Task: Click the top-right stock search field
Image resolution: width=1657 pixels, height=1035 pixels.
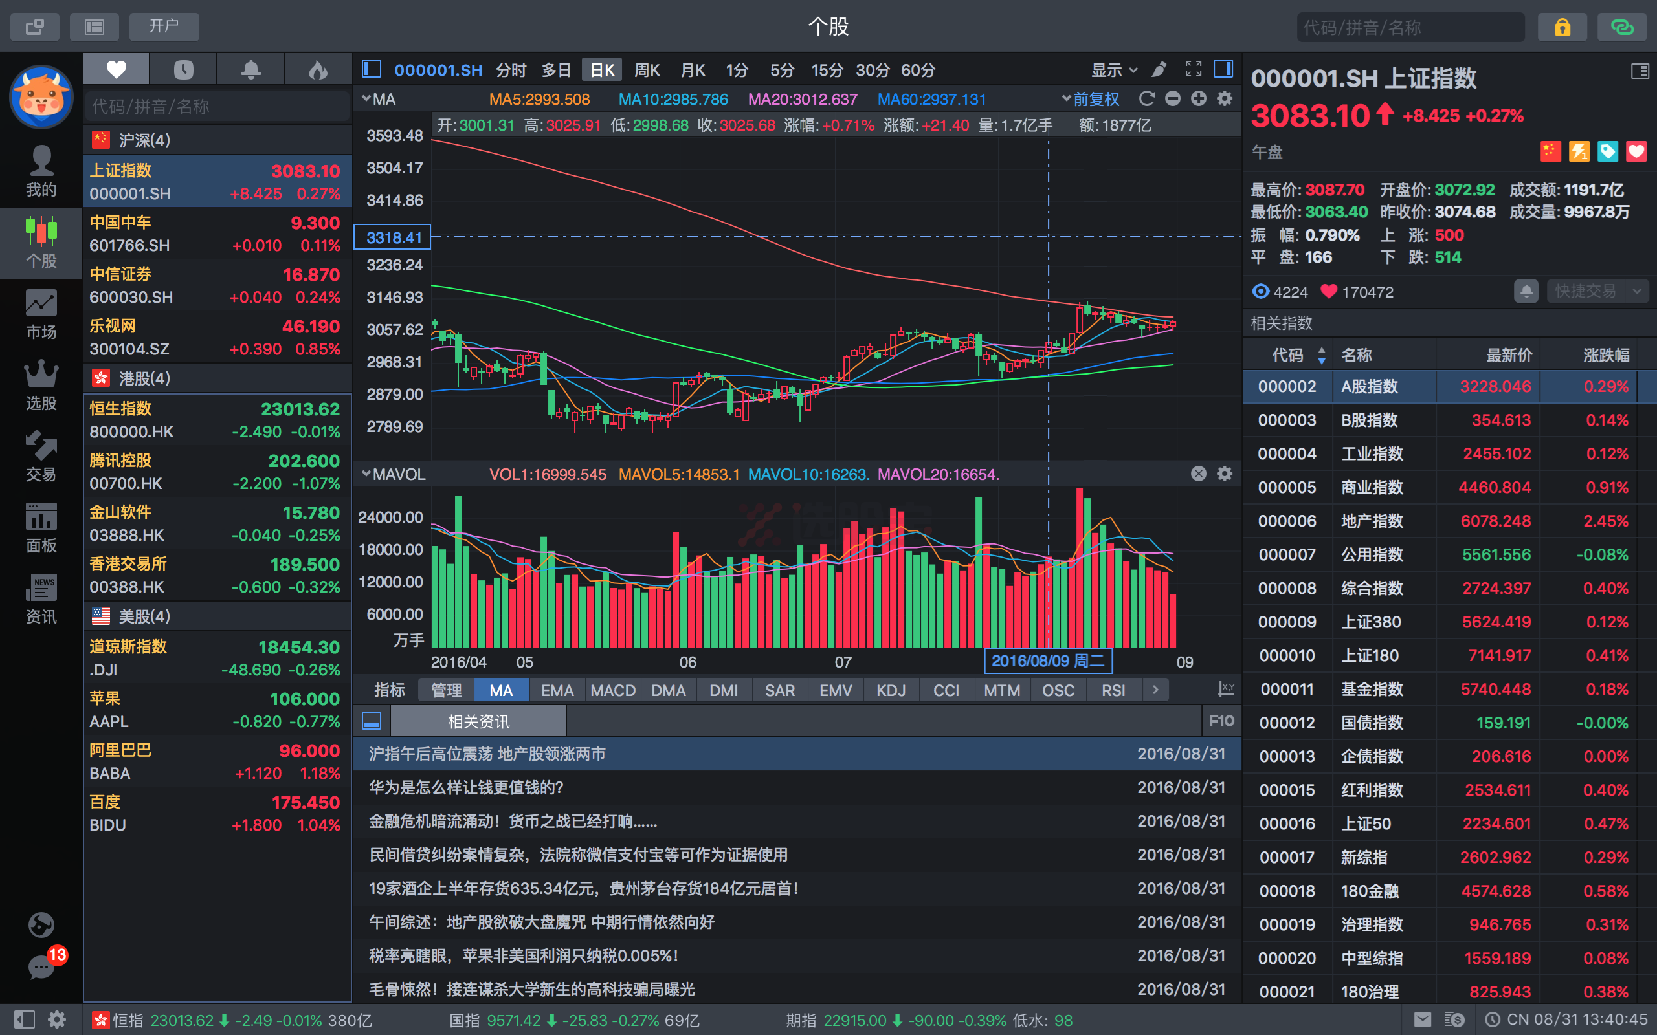Action: [1410, 27]
